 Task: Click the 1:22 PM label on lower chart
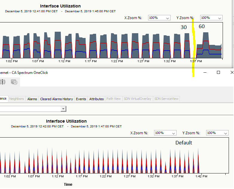pyautogui.click(x=106, y=176)
